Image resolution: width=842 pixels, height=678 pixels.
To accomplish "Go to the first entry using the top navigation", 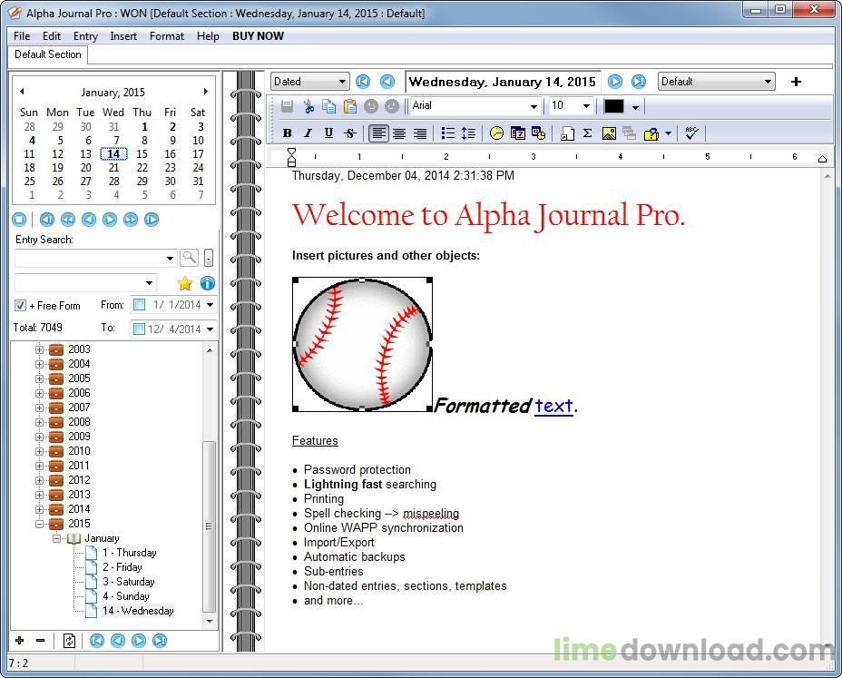I will click(x=363, y=82).
